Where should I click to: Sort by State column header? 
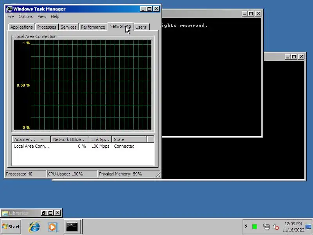click(129, 139)
